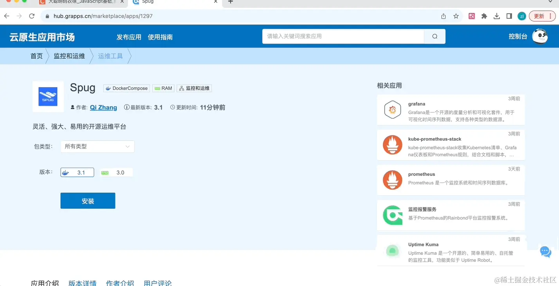Go to 运维工具 breadcrumb
559x286 pixels.
110,56
